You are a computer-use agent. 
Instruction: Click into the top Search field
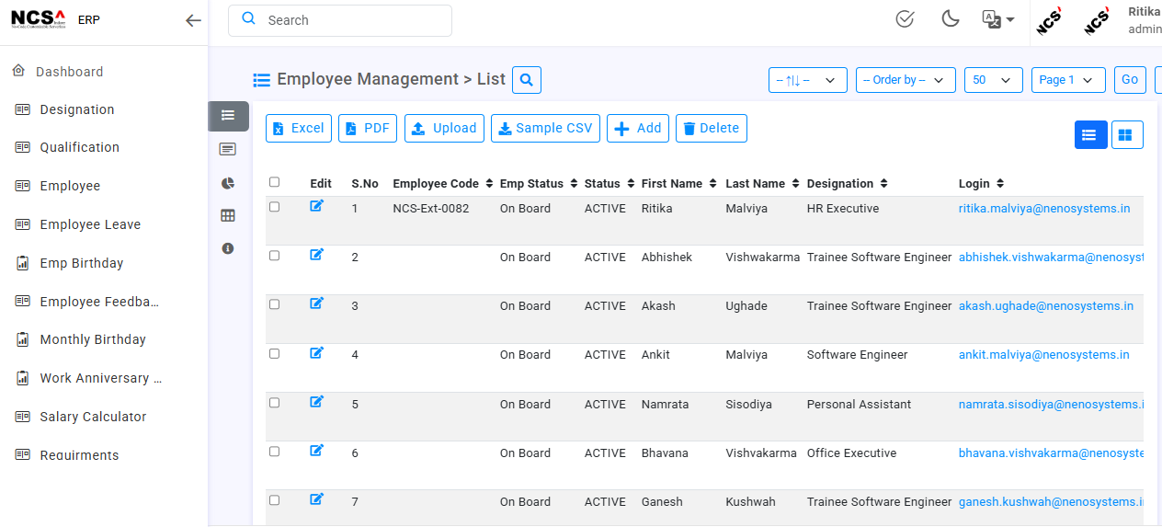tap(349, 20)
